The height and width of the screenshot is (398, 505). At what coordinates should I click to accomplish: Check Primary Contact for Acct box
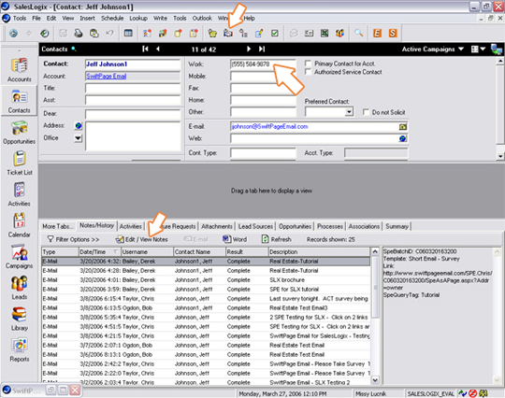click(309, 64)
